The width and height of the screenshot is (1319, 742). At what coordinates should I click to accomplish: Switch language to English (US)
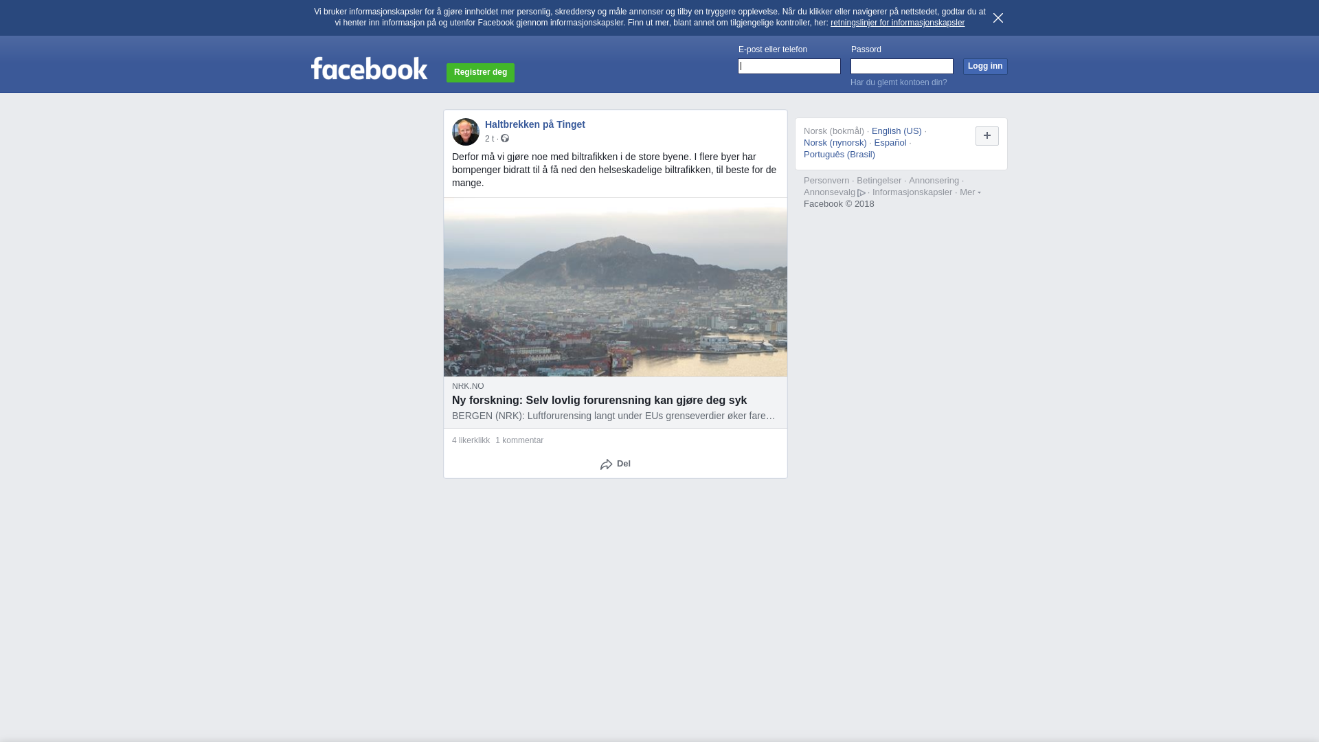(x=897, y=131)
